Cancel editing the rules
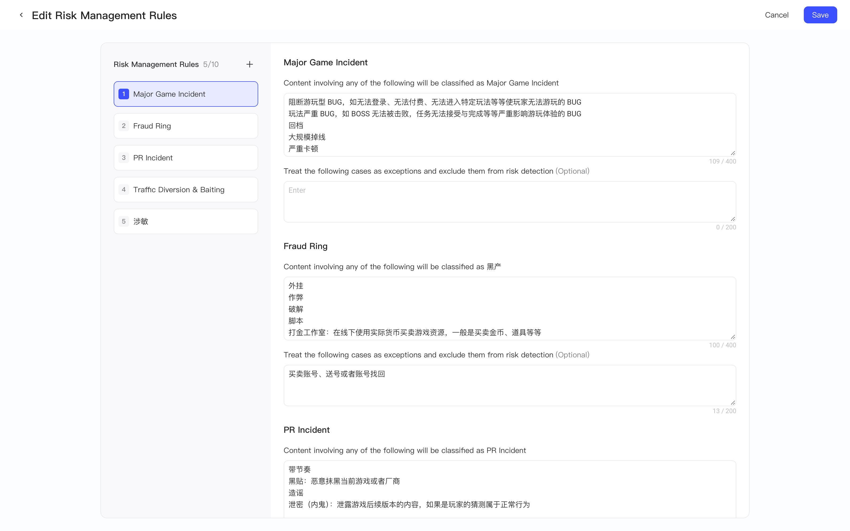The width and height of the screenshot is (850, 531). 777,15
